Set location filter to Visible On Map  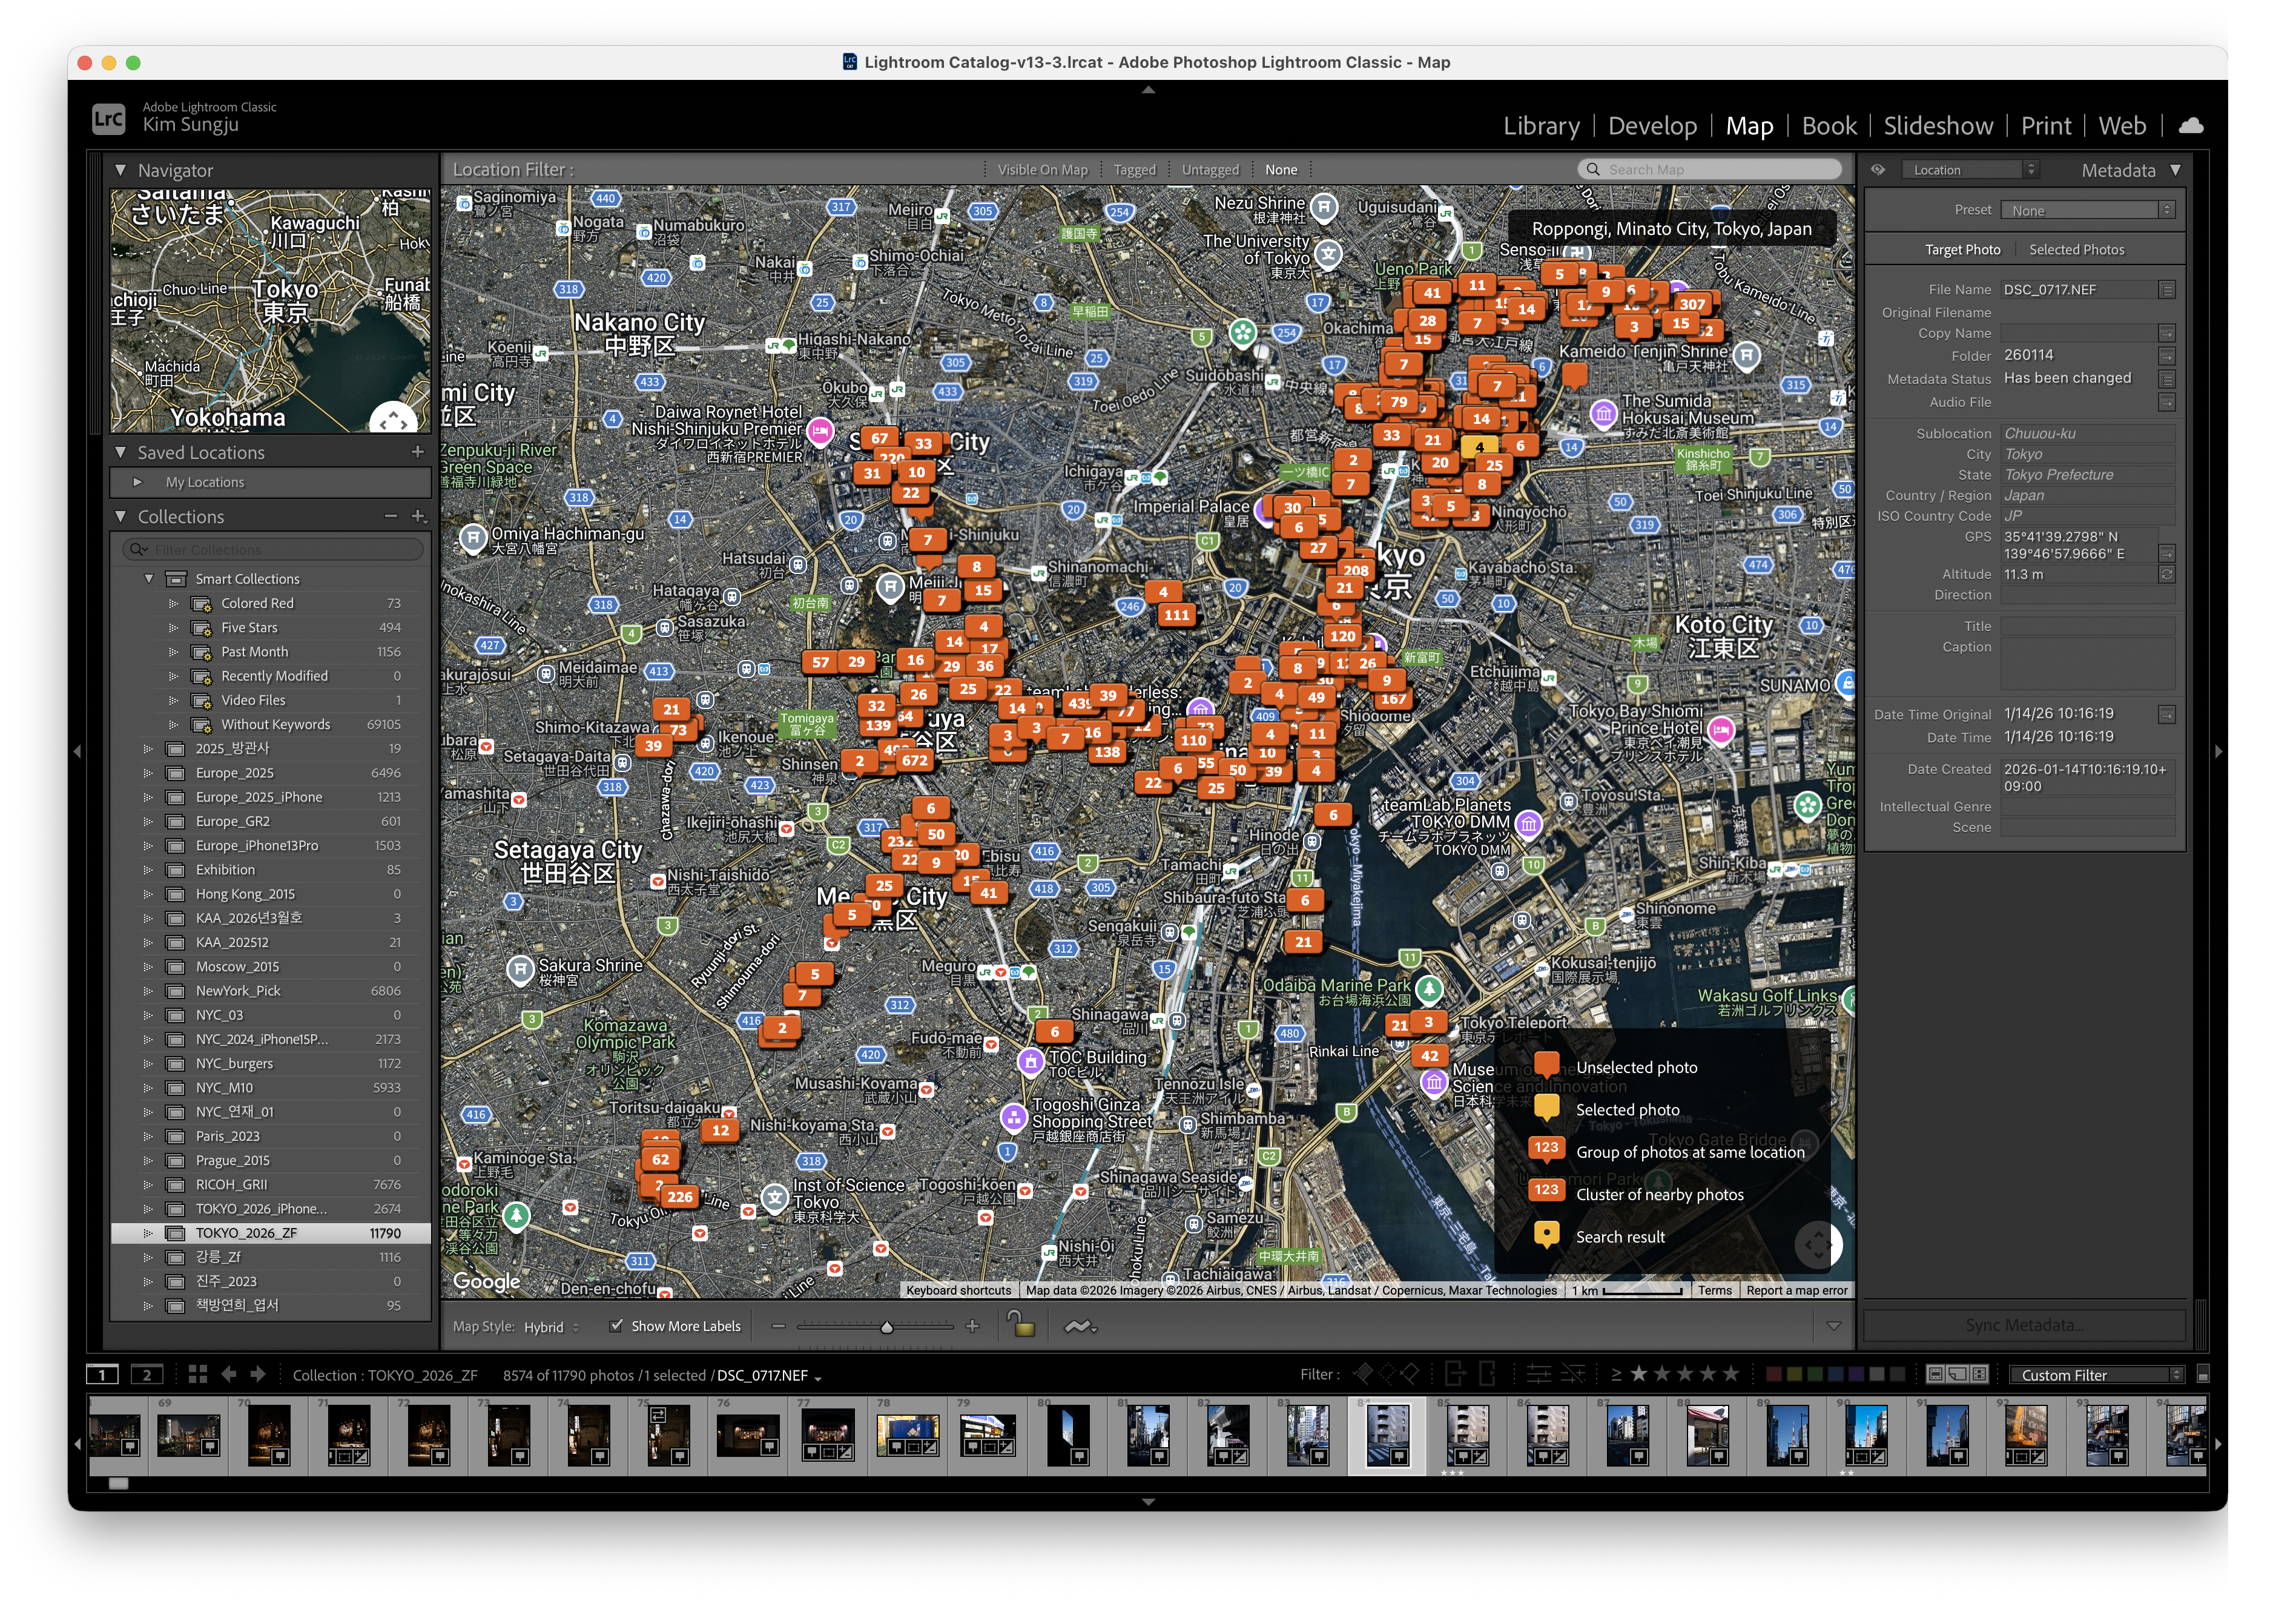tap(1042, 170)
